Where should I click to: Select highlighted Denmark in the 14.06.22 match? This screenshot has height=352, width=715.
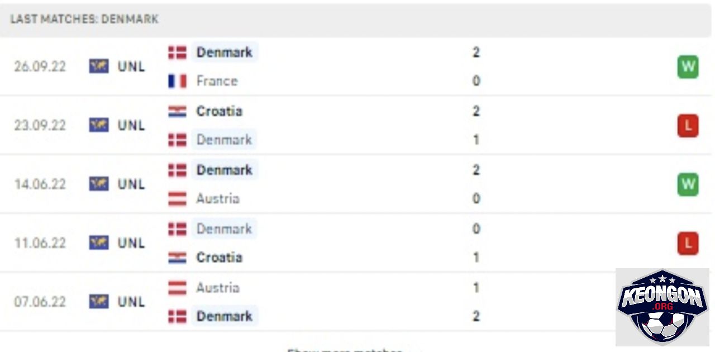(225, 170)
